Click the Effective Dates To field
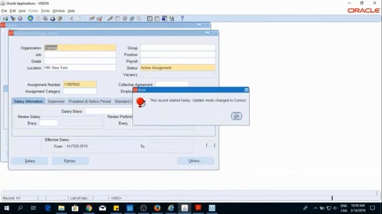Image resolution: width=382 pixels, height=214 pixels. 163,146
